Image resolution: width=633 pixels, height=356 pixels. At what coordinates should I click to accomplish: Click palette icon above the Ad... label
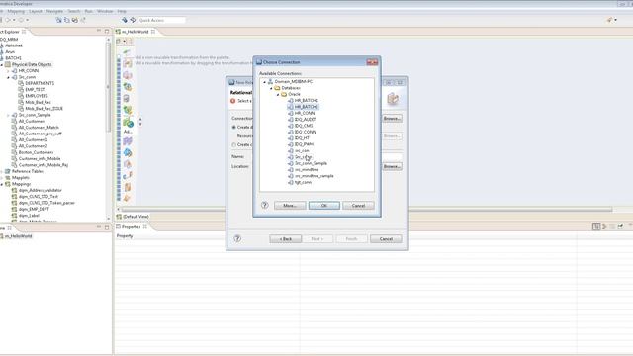[x=128, y=122]
